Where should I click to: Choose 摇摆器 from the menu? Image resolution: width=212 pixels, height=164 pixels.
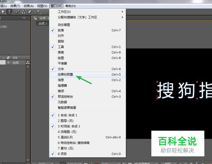[x=88, y=86]
